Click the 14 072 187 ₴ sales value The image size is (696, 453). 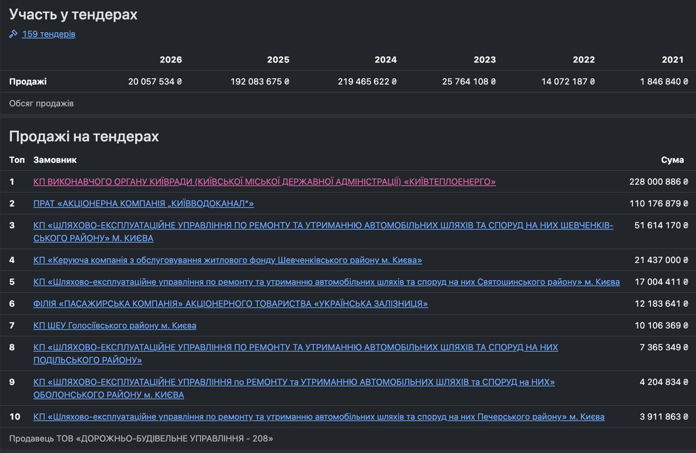click(568, 81)
